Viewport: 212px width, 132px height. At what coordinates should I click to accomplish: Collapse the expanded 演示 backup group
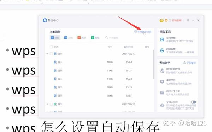[x=47, y=54]
